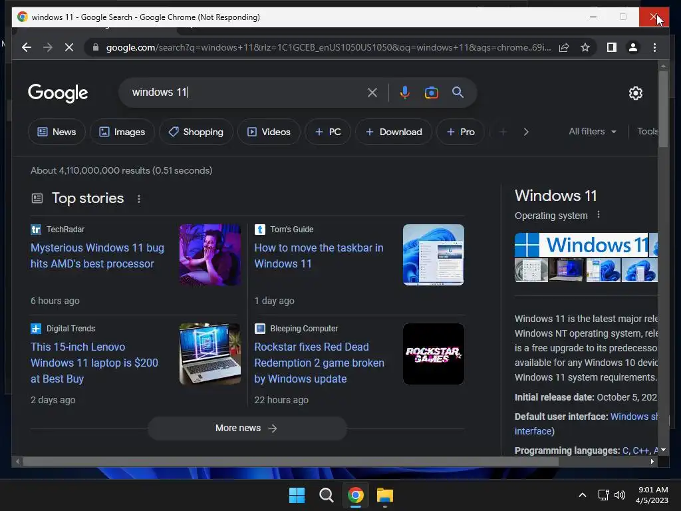Open the Chrome three-dot menu
The width and height of the screenshot is (681, 511).
(654, 47)
